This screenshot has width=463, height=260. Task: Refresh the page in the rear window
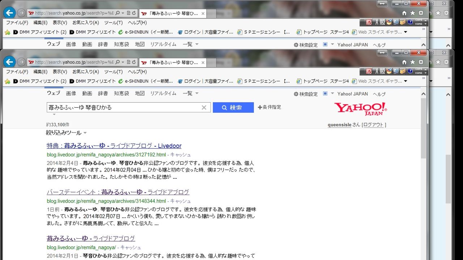pos(134,13)
